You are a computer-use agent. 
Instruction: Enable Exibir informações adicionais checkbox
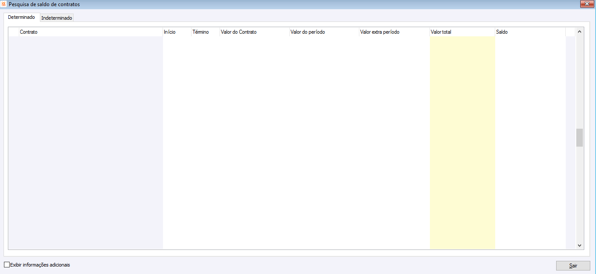tap(7, 265)
